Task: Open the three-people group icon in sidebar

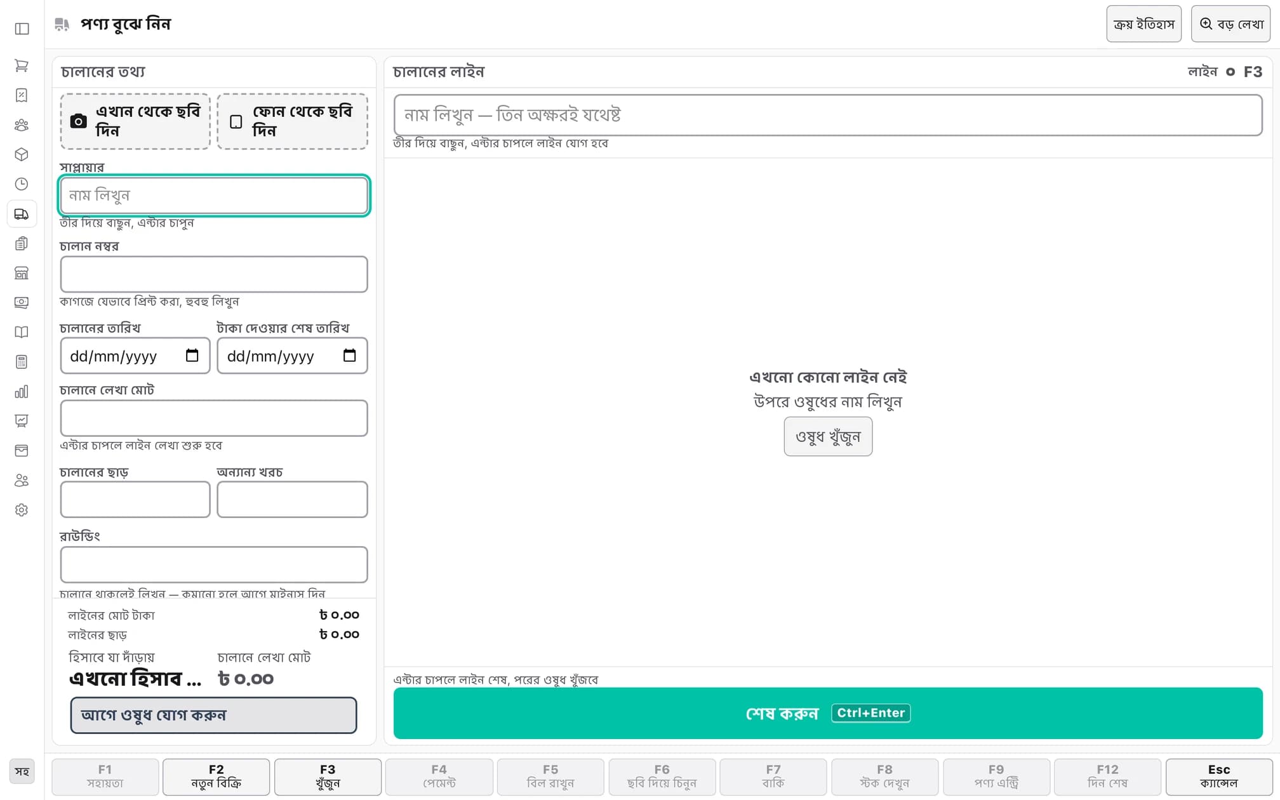Action: click(x=22, y=125)
